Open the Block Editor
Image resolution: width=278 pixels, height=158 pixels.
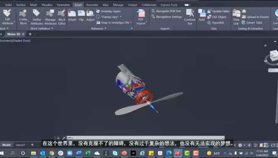point(62,17)
